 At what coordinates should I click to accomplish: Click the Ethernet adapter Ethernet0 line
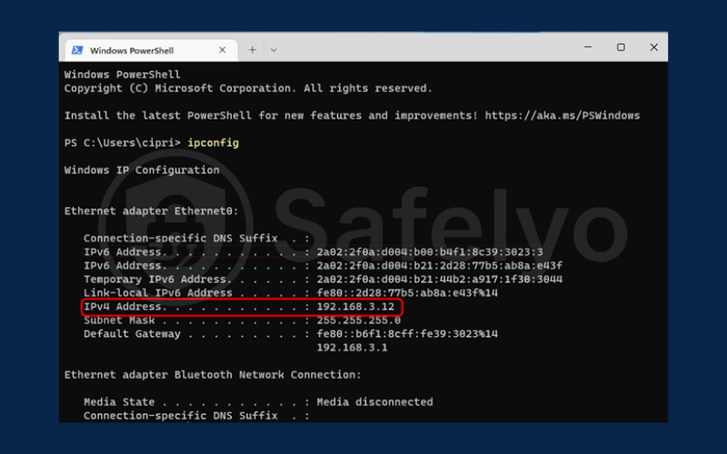151,212
